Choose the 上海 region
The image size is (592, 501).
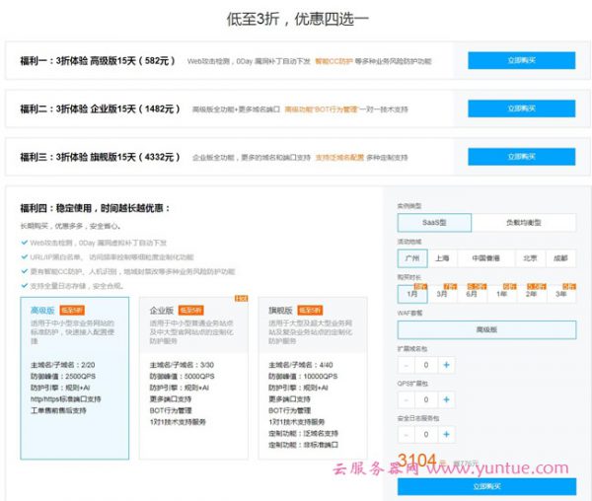point(443,258)
